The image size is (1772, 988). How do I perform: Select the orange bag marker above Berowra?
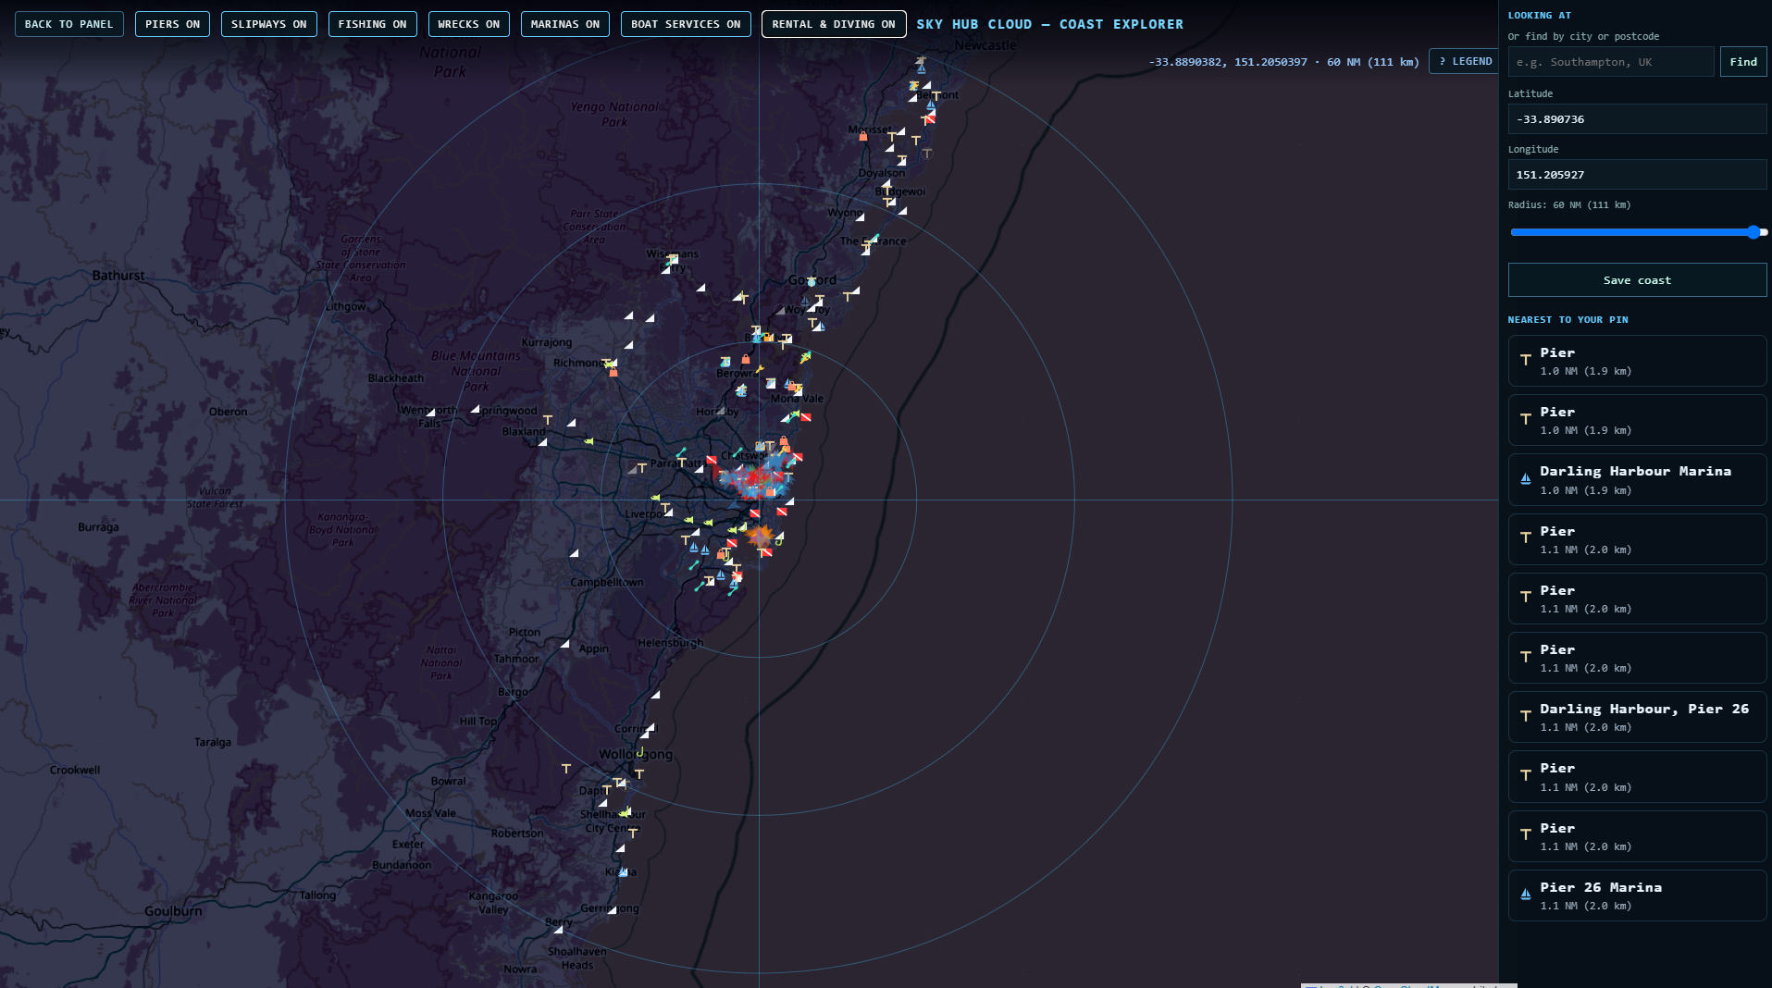[746, 359]
